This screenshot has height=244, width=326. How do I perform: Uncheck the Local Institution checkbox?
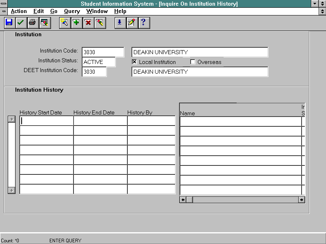click(x=135, y=62)
